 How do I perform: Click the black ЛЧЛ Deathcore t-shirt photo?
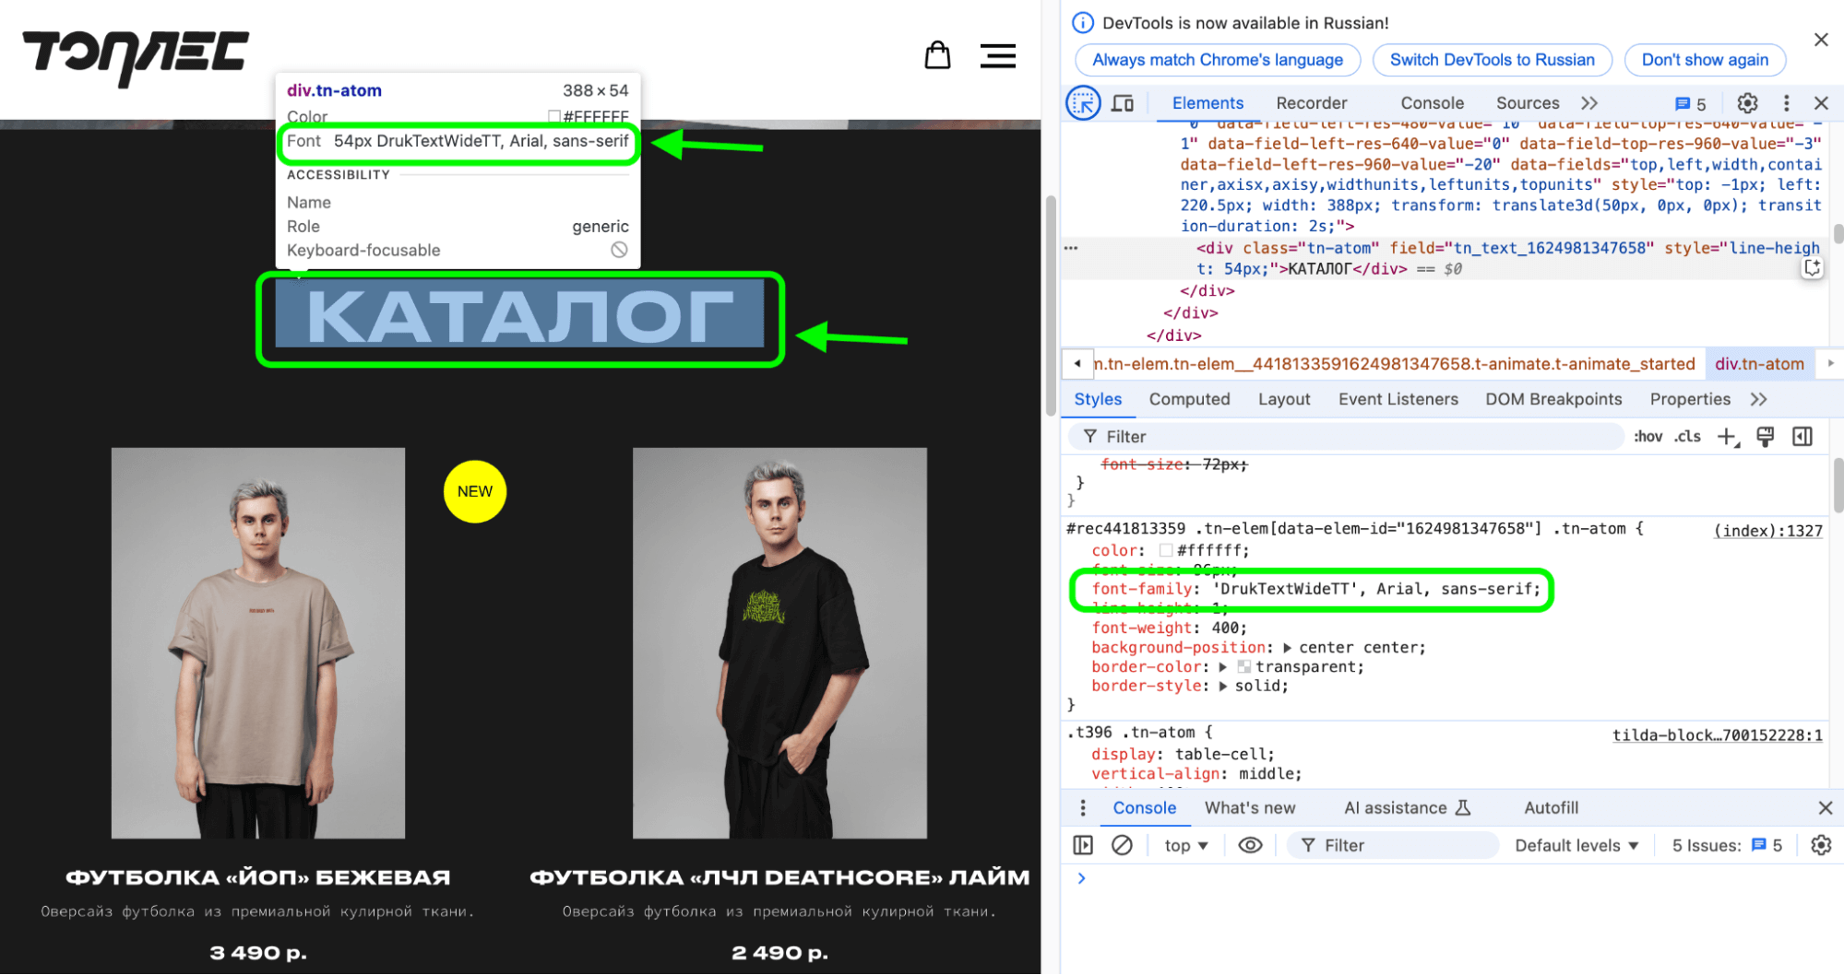coord(779,642)
